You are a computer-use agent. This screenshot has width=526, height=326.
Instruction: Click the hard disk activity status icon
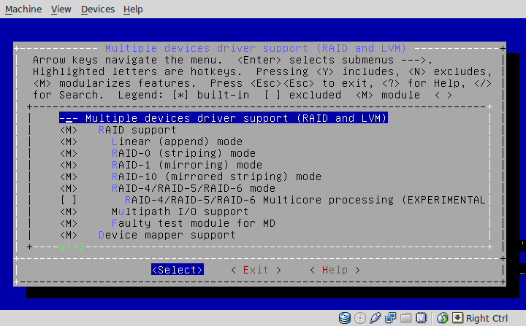(x=345, y=318)
